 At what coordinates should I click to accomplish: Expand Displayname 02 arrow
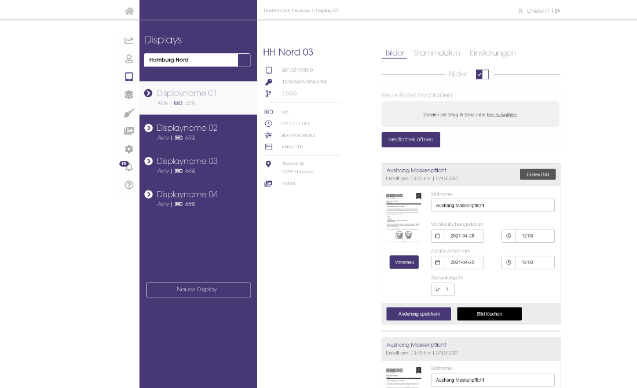tap(148, 128)
